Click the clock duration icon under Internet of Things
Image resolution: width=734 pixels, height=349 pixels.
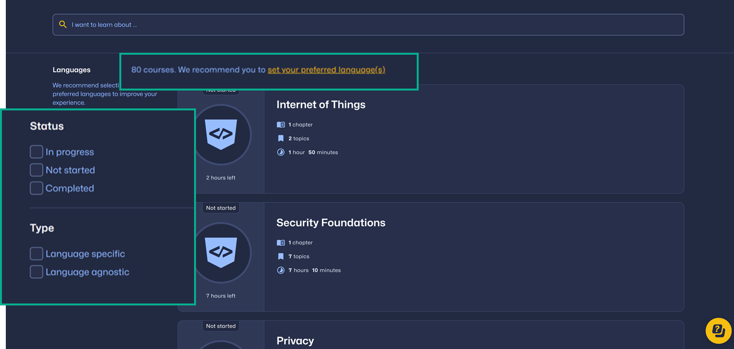tap(280, 152)
